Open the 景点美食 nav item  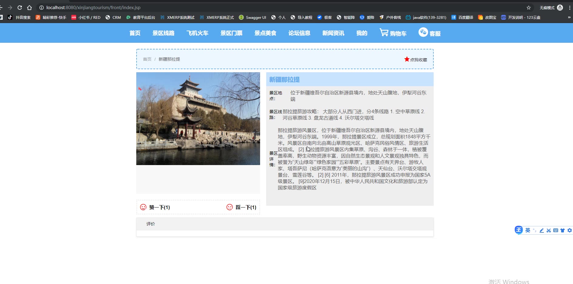pos(265,33)
